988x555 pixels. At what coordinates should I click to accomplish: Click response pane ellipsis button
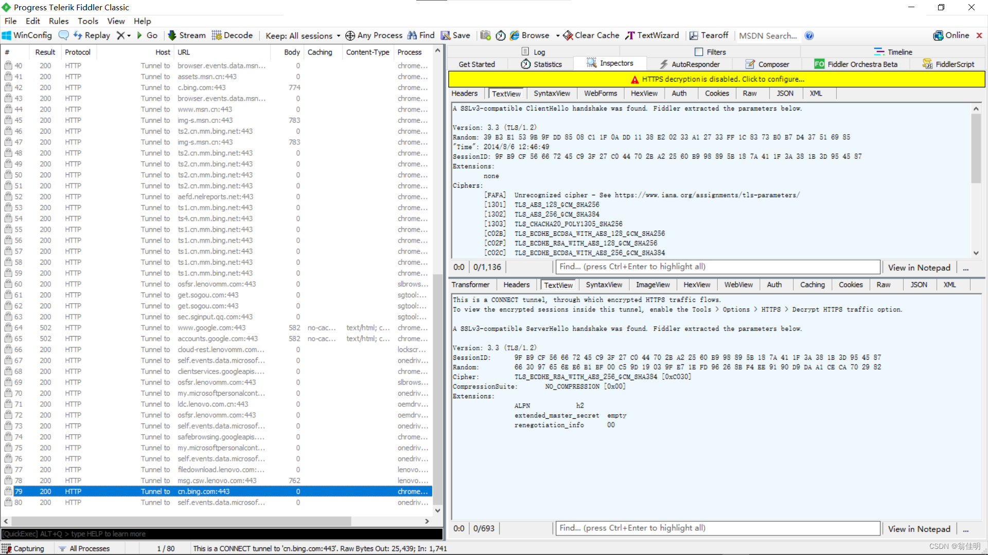pos(966,529)
